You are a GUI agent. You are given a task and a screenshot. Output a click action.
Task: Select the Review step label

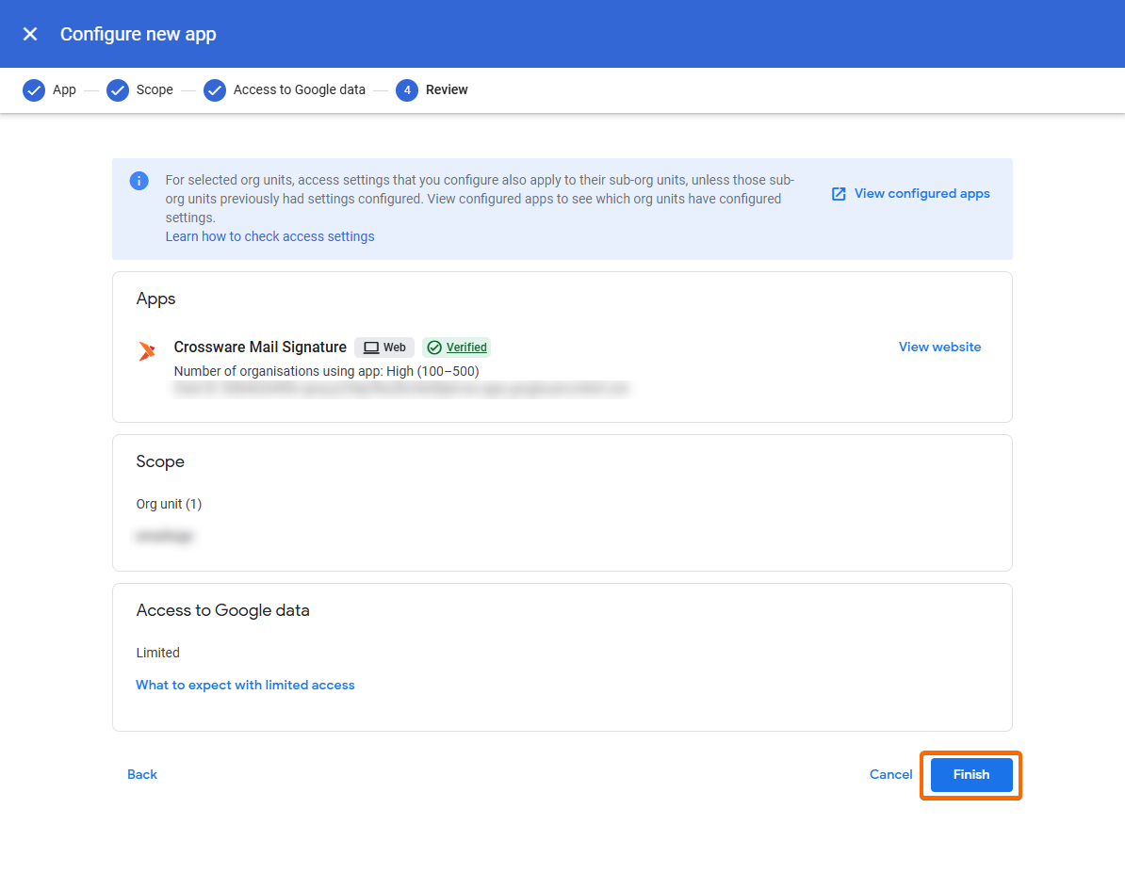point(447,90)
